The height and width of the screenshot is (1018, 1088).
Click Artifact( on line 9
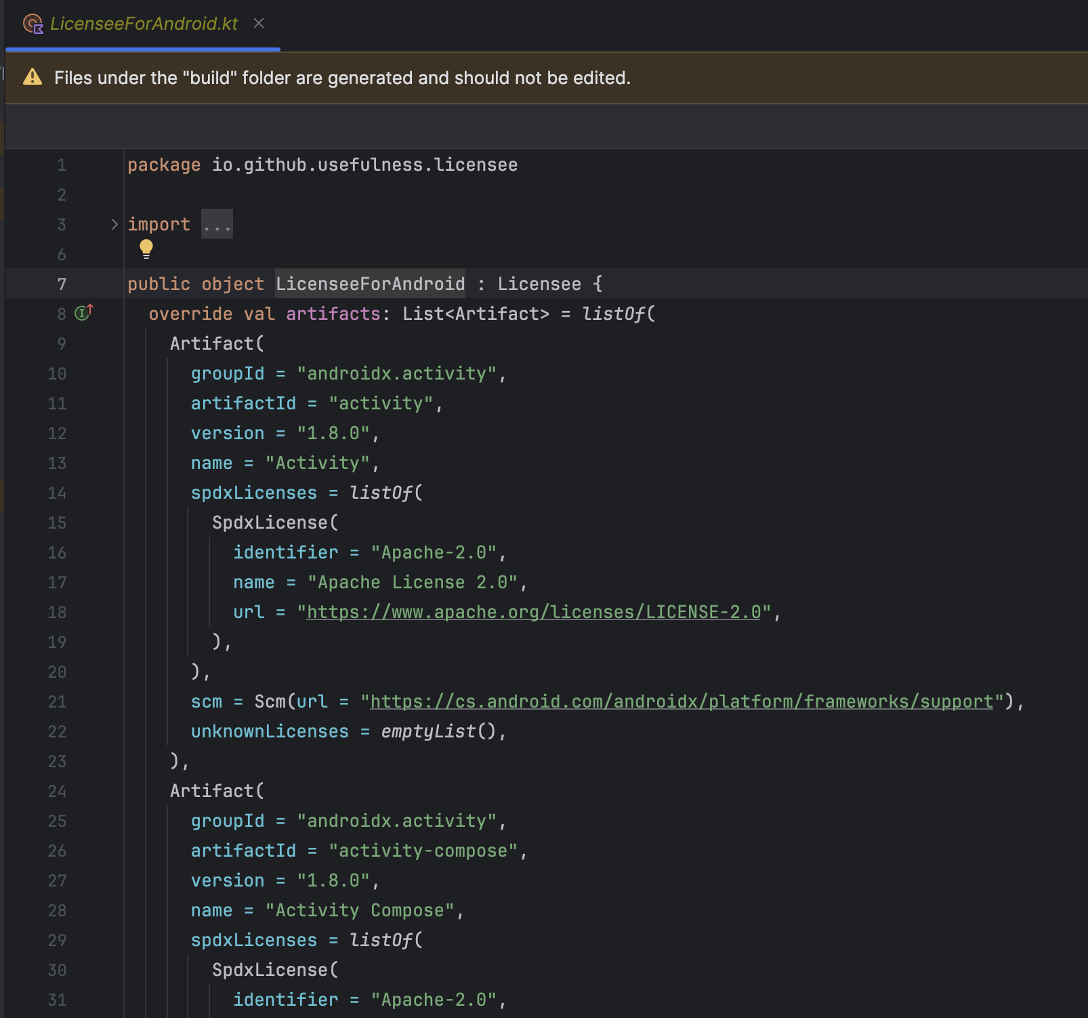[217, 344]
